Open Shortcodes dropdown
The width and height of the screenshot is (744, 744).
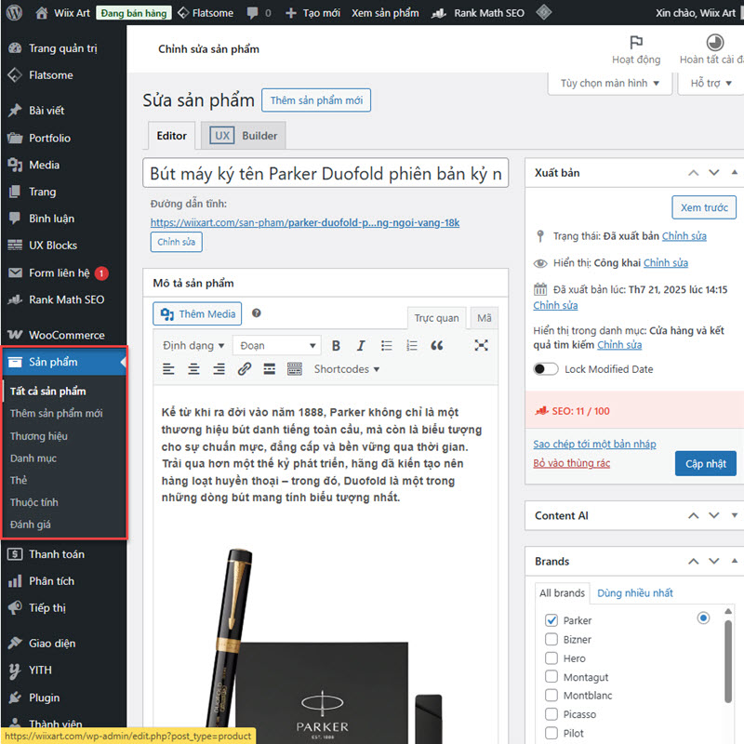[x=347, y=369]
